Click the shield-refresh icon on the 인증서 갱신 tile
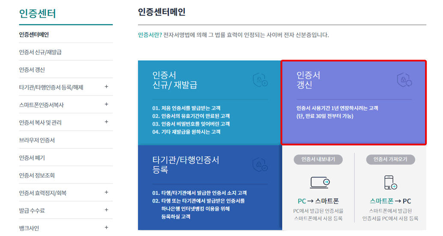This screenshot has width=443, height=236. (404, 80)
